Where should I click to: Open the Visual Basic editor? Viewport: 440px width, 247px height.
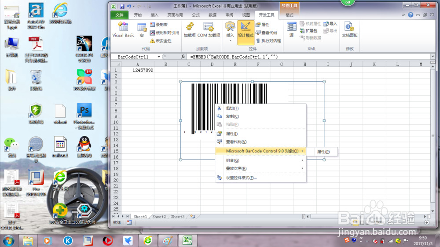pyautogui.click(x=123, y=30)
